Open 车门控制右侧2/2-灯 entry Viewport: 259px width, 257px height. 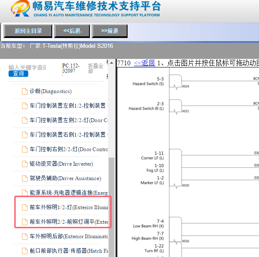click(68, 149)
